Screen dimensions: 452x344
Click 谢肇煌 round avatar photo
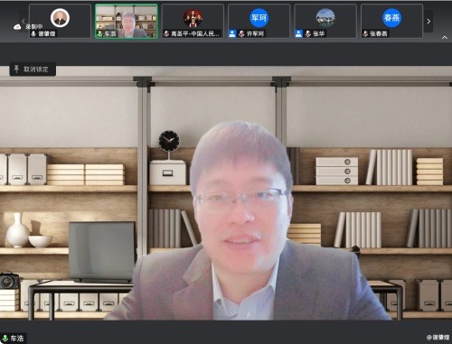pos(60,18)
